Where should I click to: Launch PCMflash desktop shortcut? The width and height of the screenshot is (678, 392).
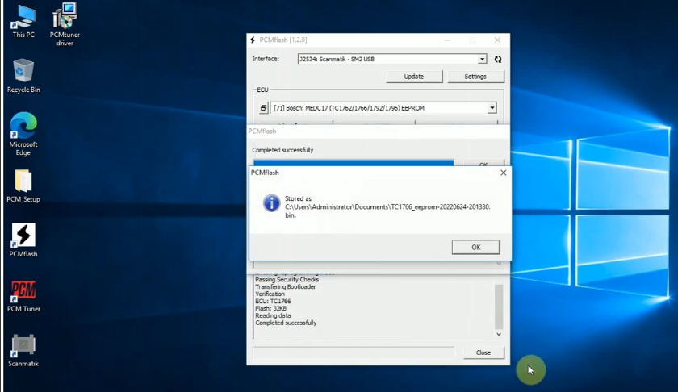23,240
